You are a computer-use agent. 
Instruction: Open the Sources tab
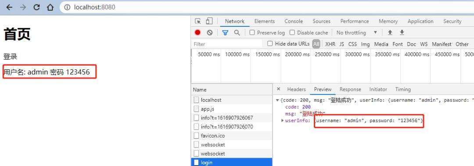(321, 21)
